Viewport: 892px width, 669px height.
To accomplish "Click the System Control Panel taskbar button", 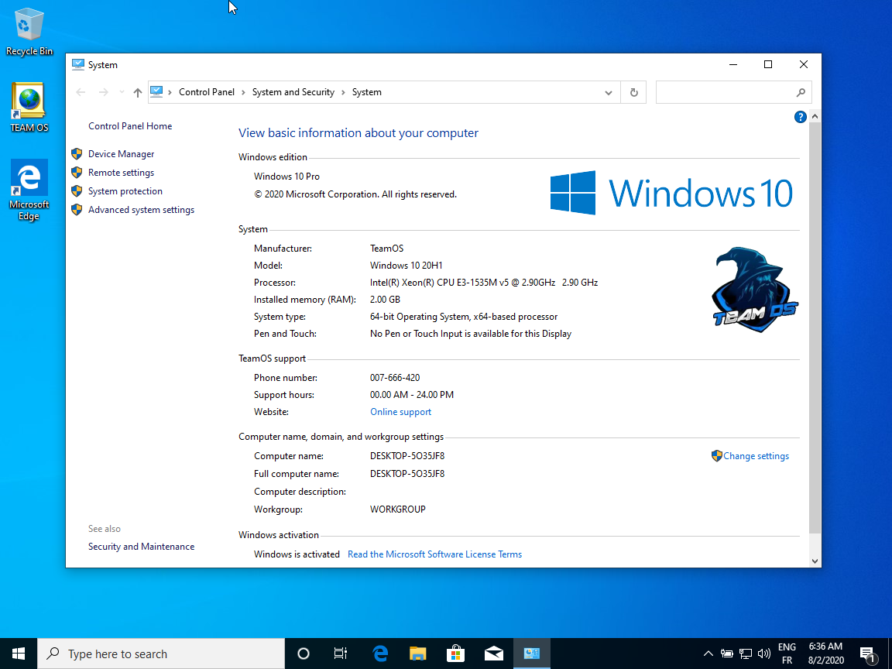I will tap(532, 654).
